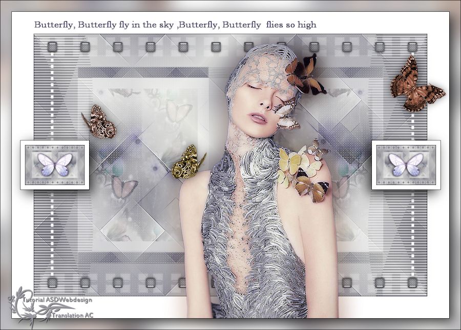The width and height of the screenshot is (461, 330).
Task: Click the 'Translation AC' text
Action: [x=73, y=315]
